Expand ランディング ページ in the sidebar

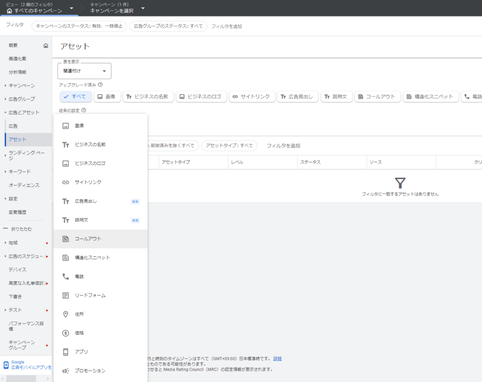[x=6, y=155]
